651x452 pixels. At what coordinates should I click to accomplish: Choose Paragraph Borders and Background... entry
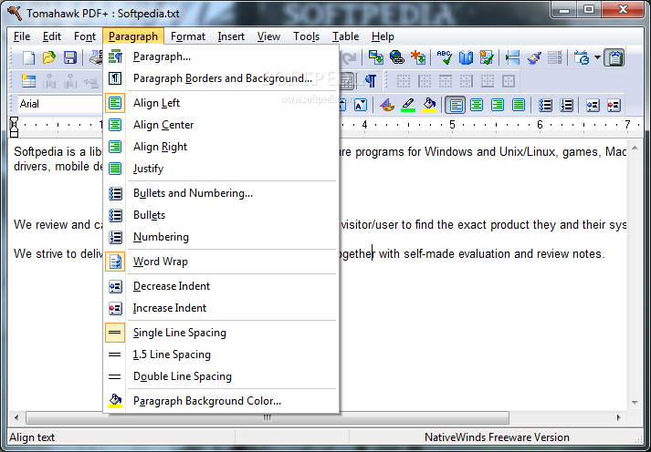pyautogui.click(x=221, y=78)
